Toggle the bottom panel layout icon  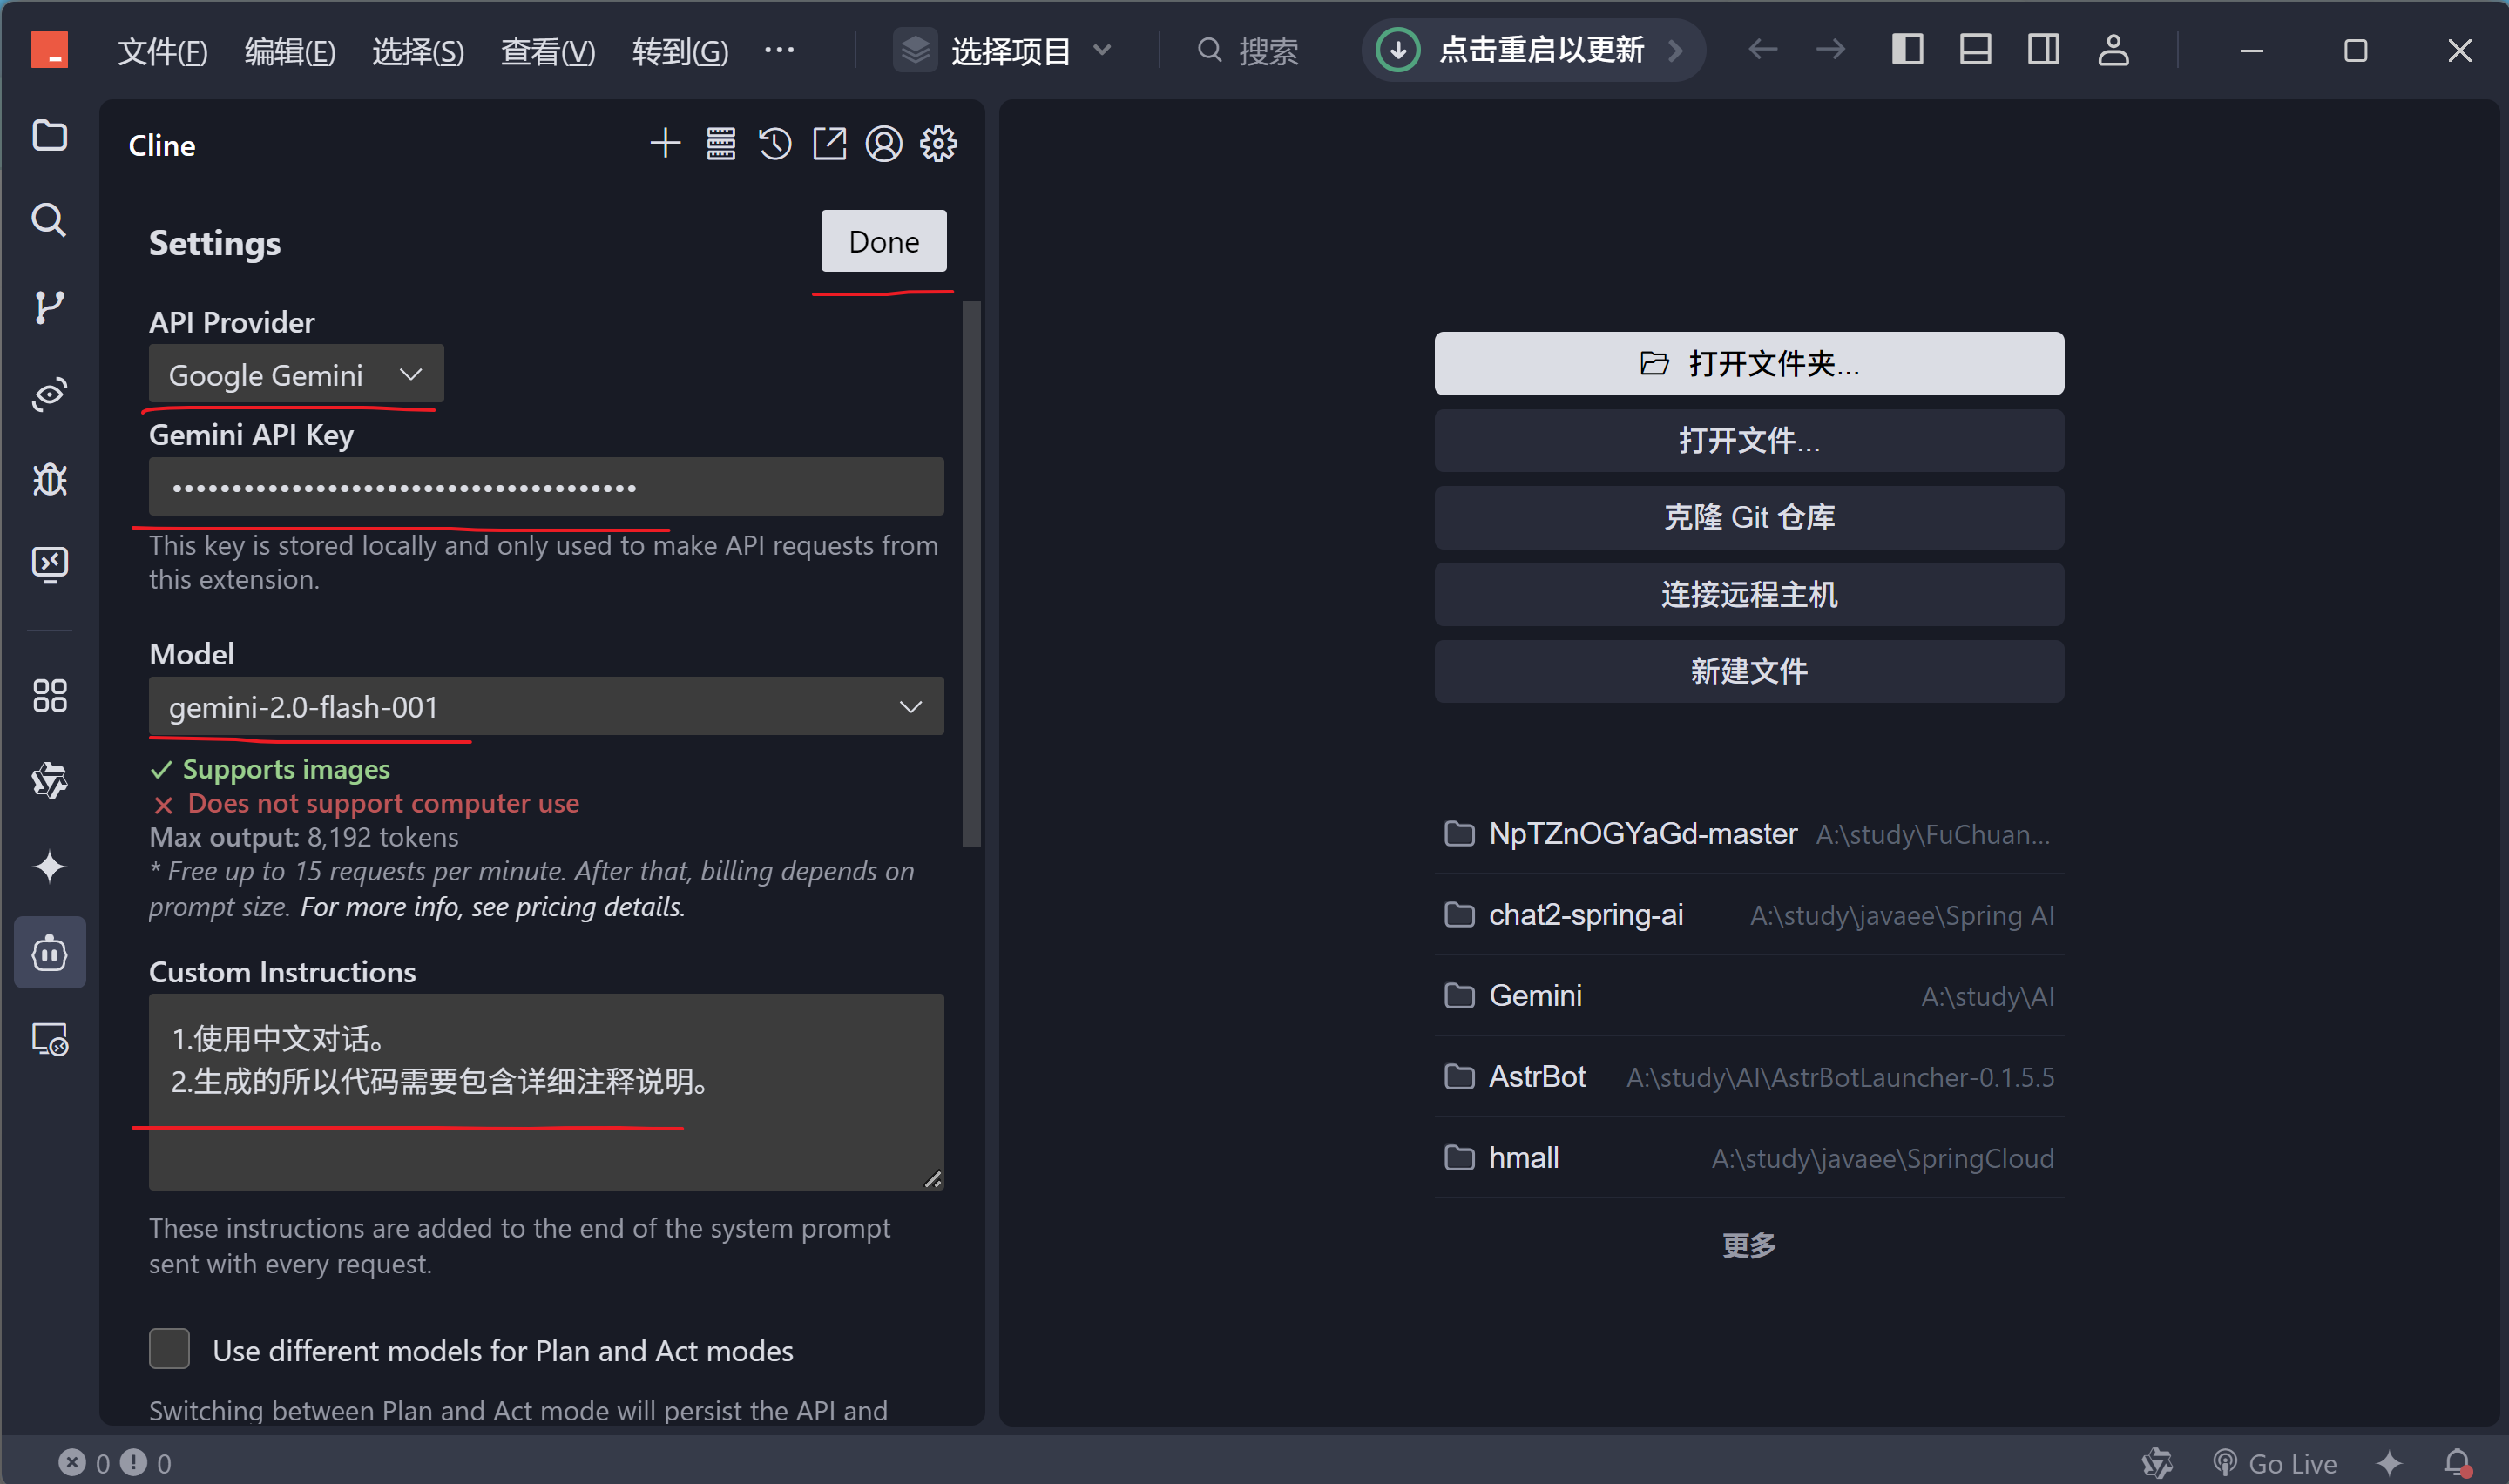point(1974,50)
